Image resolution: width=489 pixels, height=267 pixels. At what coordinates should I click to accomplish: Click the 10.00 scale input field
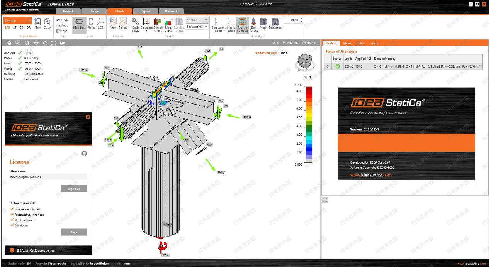click(x=292, y=20)
